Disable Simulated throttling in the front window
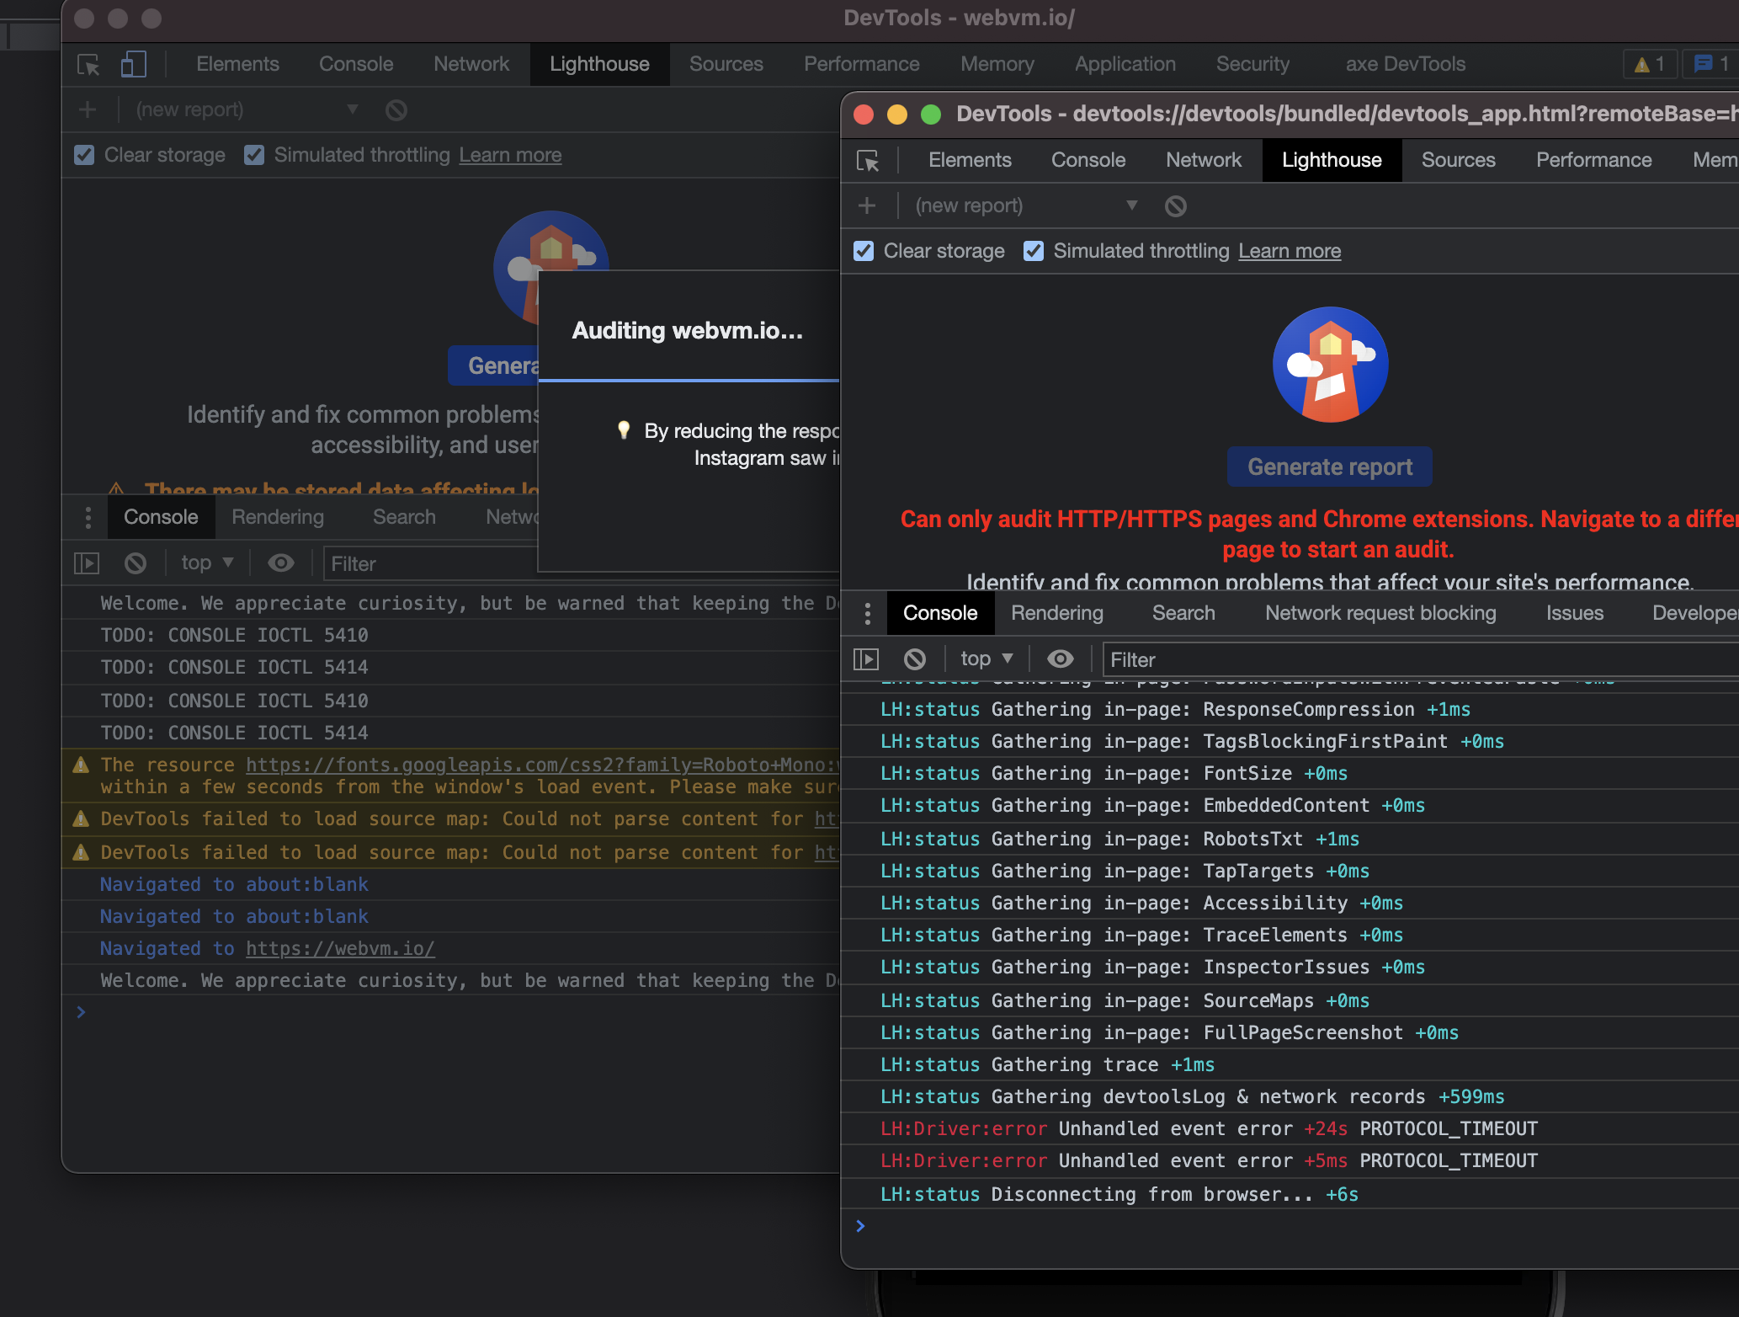The height and width of the screenshot is (1317, 1739). 1034,251
